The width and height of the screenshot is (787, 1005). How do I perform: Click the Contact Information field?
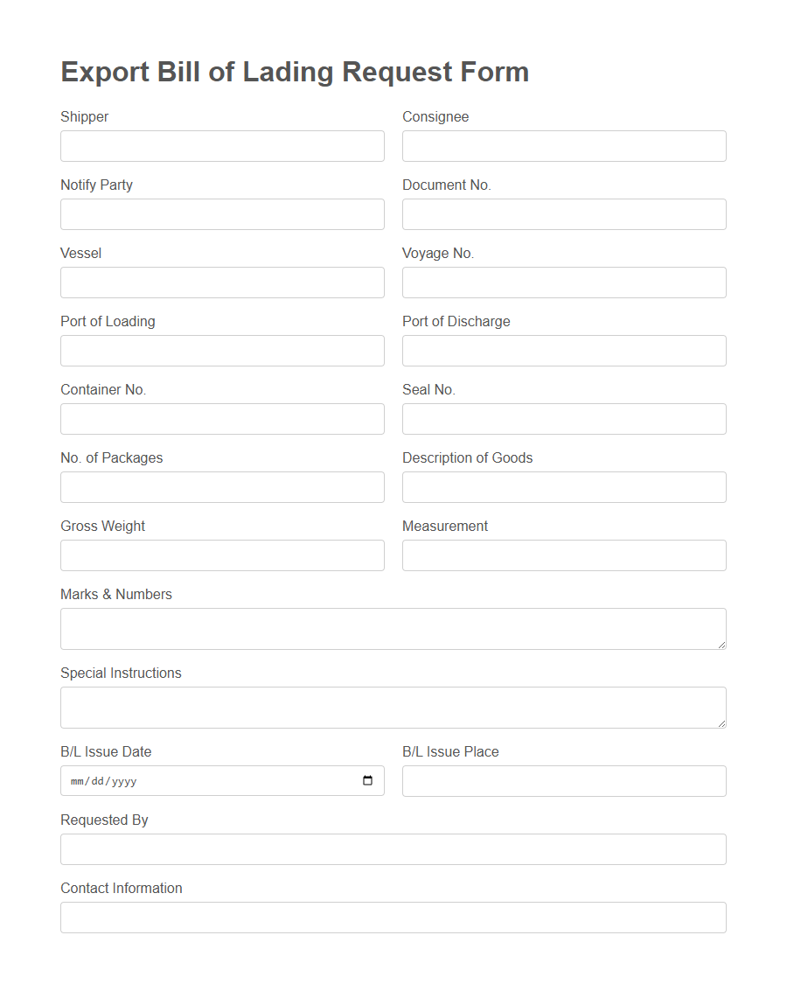click(393, 917)
